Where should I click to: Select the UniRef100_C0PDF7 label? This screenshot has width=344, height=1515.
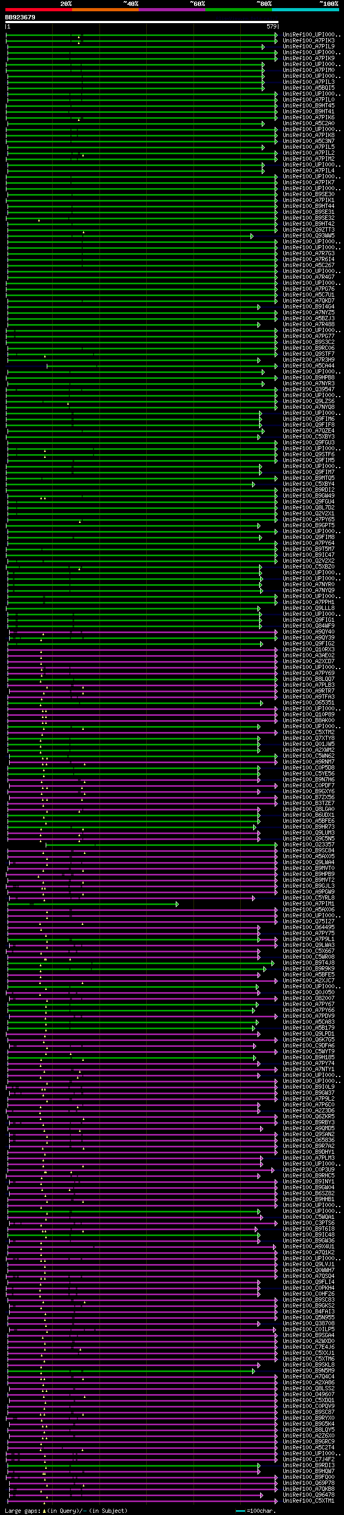point(309,786)
